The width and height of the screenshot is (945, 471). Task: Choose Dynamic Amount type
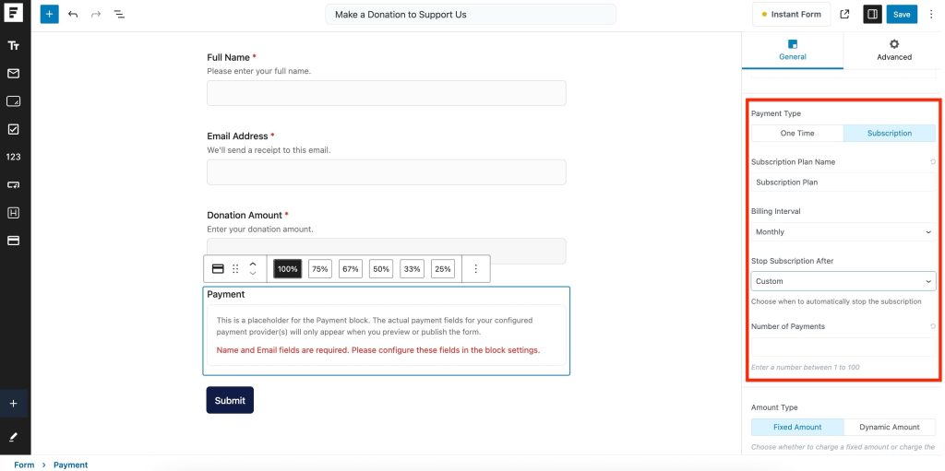tap(890, 427)
